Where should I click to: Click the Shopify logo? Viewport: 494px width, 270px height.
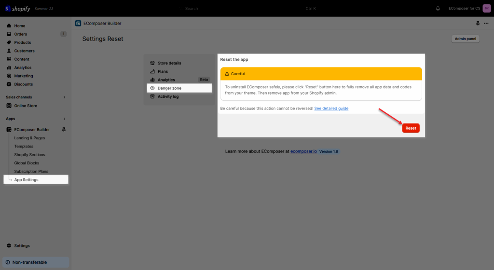18,9
